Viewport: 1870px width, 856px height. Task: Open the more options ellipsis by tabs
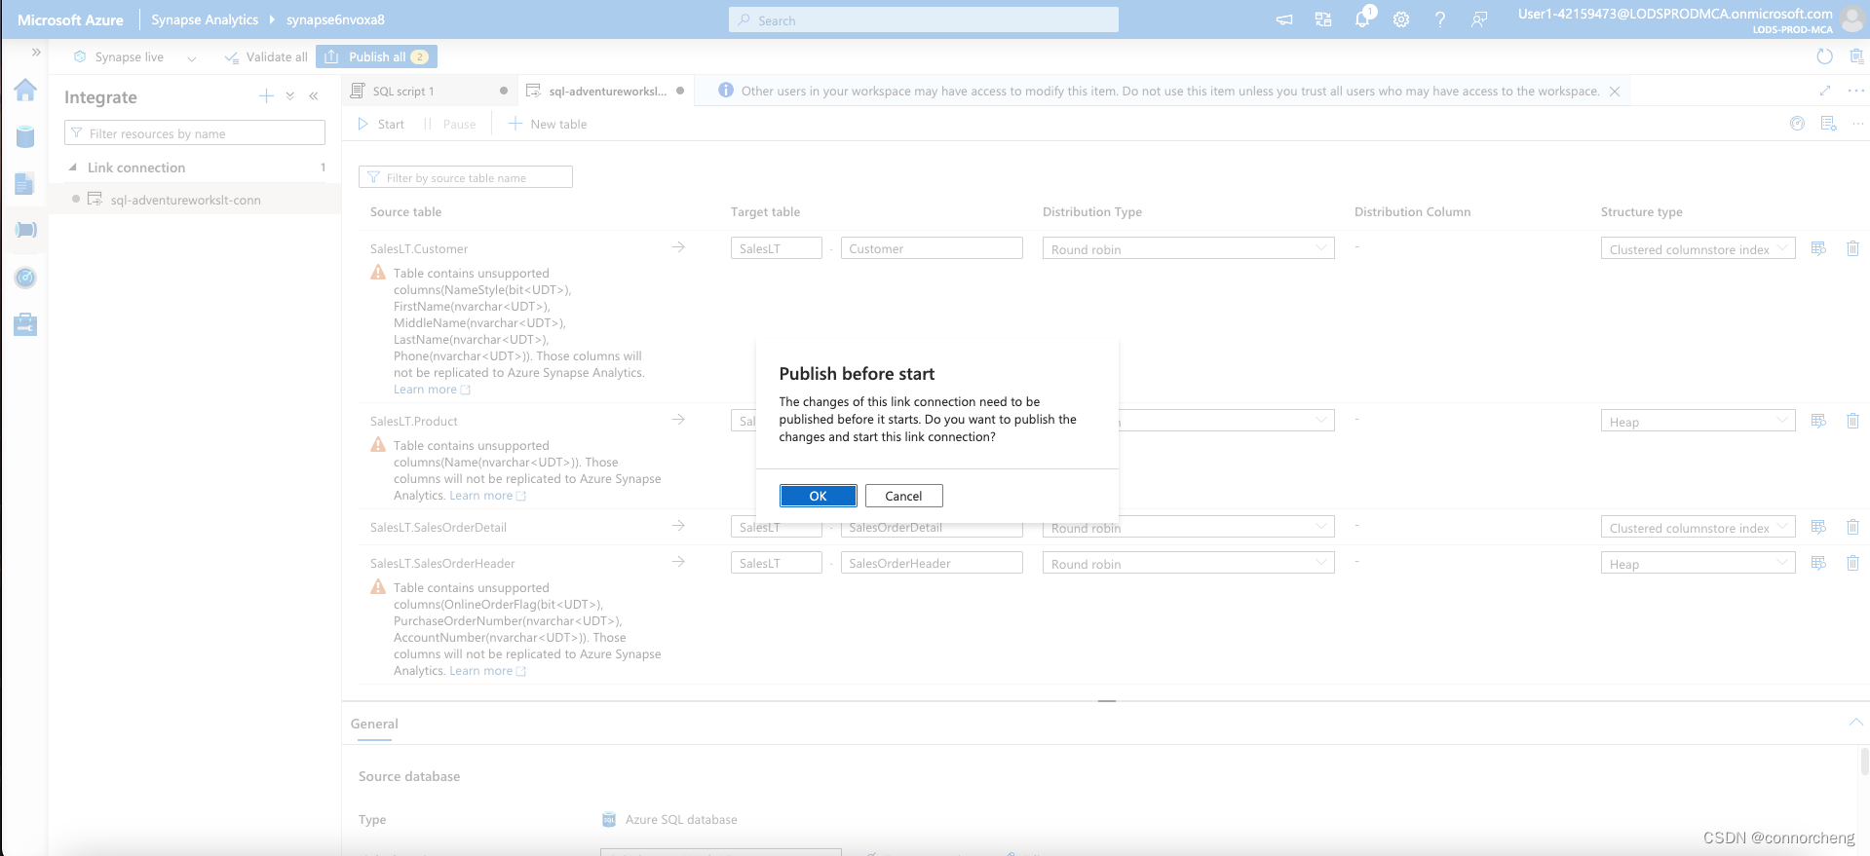tap(1855, 91)
